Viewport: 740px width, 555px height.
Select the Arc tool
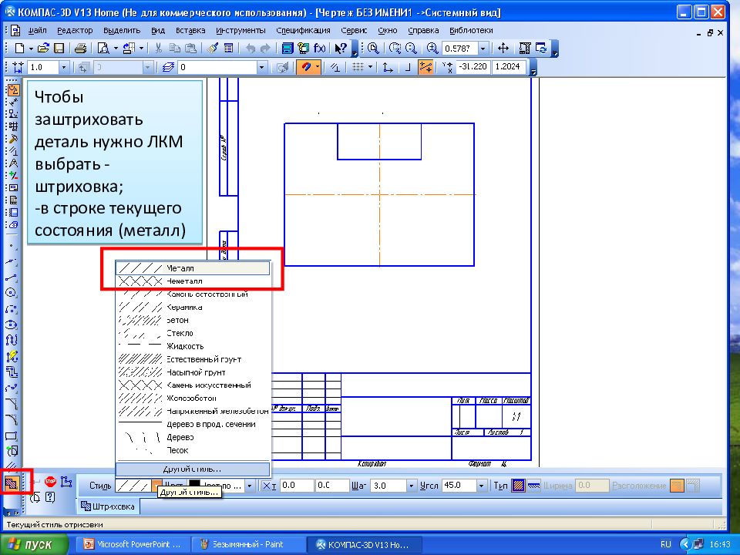point(12,308)
